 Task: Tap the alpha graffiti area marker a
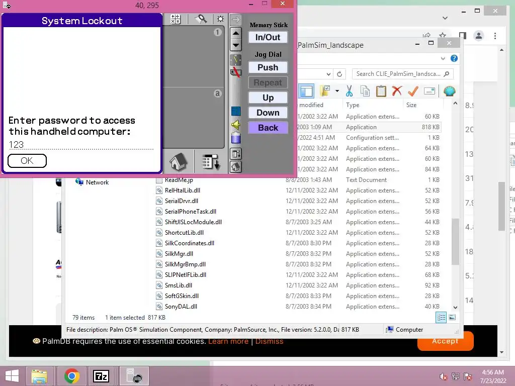(217, 93)
